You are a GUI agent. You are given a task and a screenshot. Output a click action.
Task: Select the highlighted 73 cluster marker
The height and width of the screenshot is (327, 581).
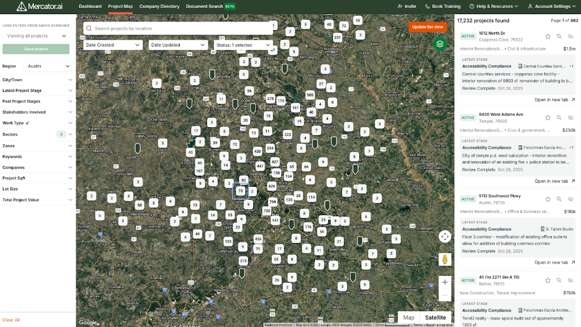pos(241,191)
